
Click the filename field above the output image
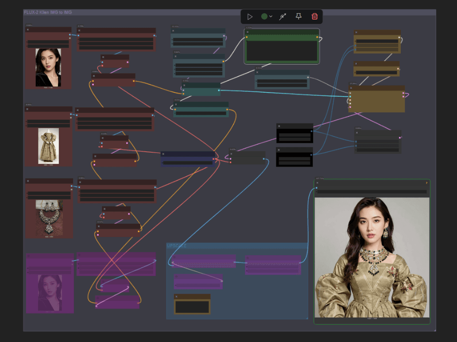coord(372,191)
